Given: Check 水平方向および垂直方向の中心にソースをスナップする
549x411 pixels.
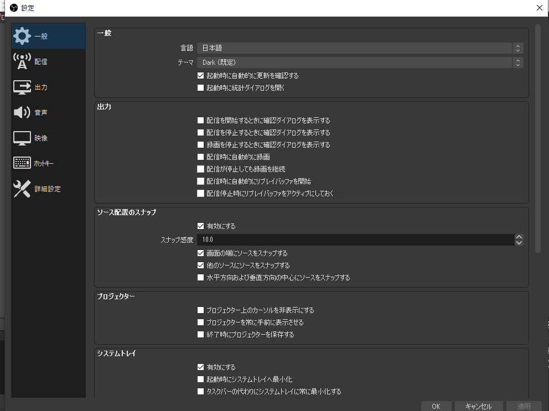Looking at the screenshot, I should (x=201, y=278).
